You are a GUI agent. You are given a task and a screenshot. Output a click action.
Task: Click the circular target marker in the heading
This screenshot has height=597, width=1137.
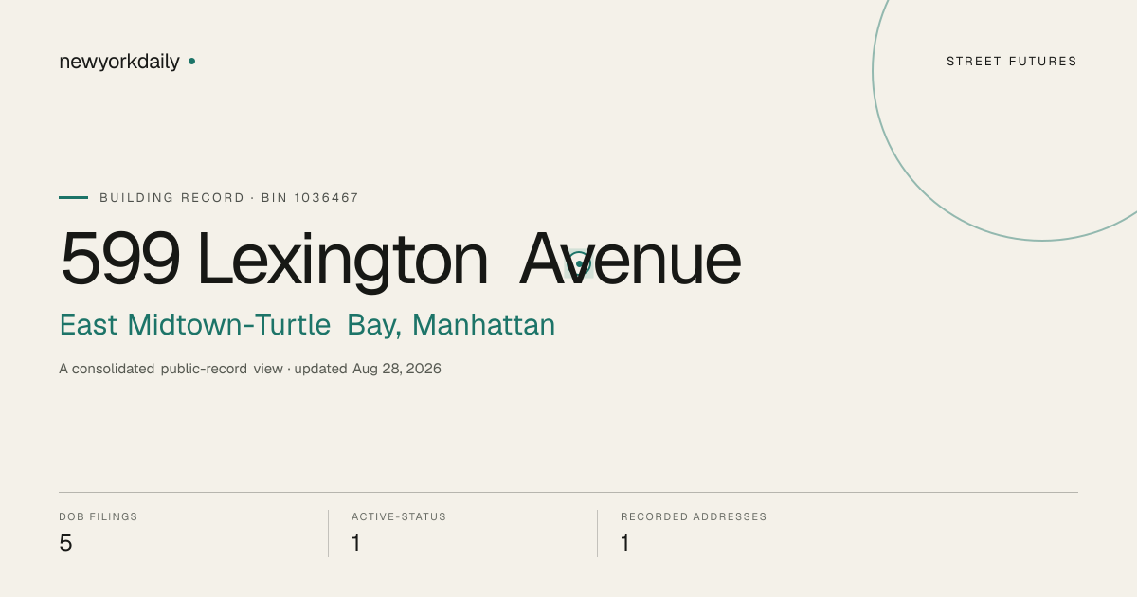[x=579, y=264]
